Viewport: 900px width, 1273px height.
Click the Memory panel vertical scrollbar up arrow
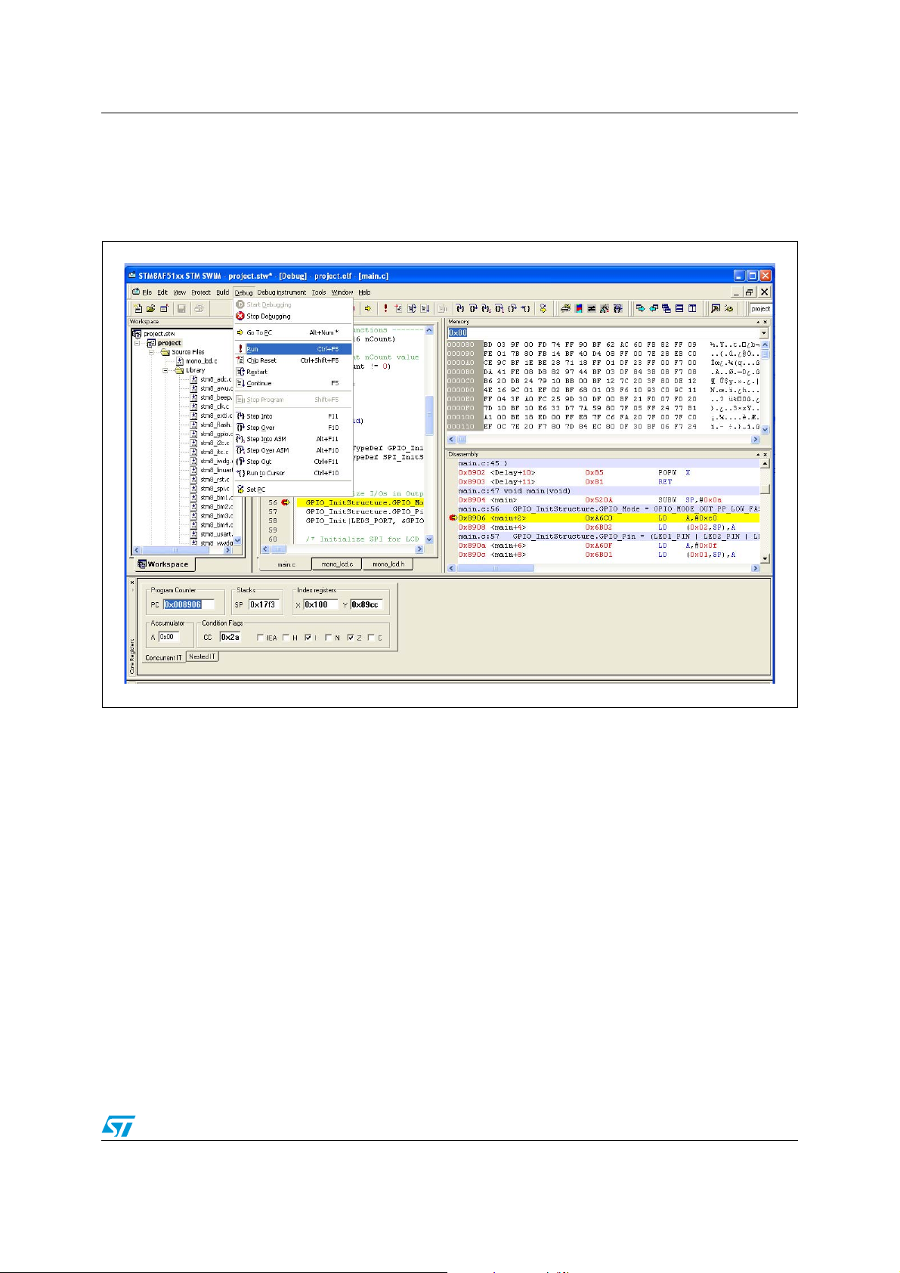[x=765, y=345]
